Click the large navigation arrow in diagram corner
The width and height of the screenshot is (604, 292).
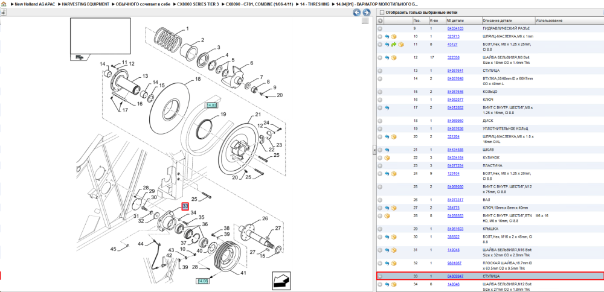point(281,280)
